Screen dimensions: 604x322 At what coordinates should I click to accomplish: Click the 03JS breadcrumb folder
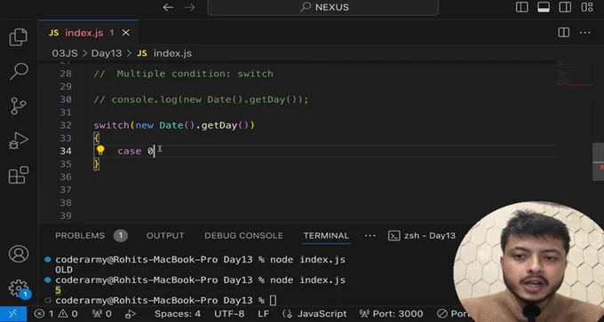click(x=65, y=53)
